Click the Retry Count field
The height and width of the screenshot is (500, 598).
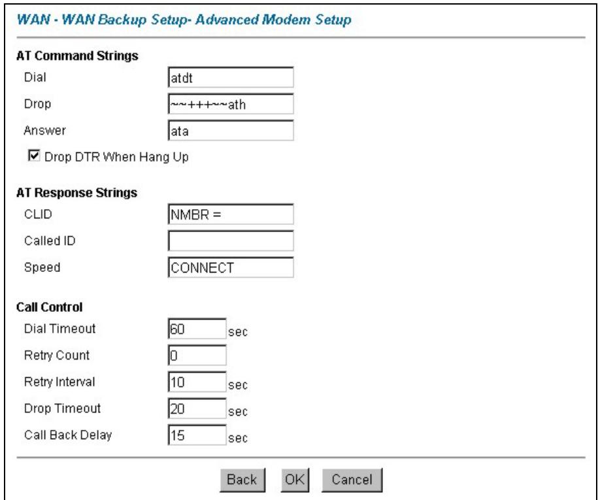(x=197, y=356)
